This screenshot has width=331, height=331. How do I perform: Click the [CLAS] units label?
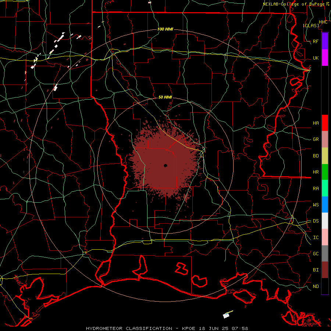(311, 25)
